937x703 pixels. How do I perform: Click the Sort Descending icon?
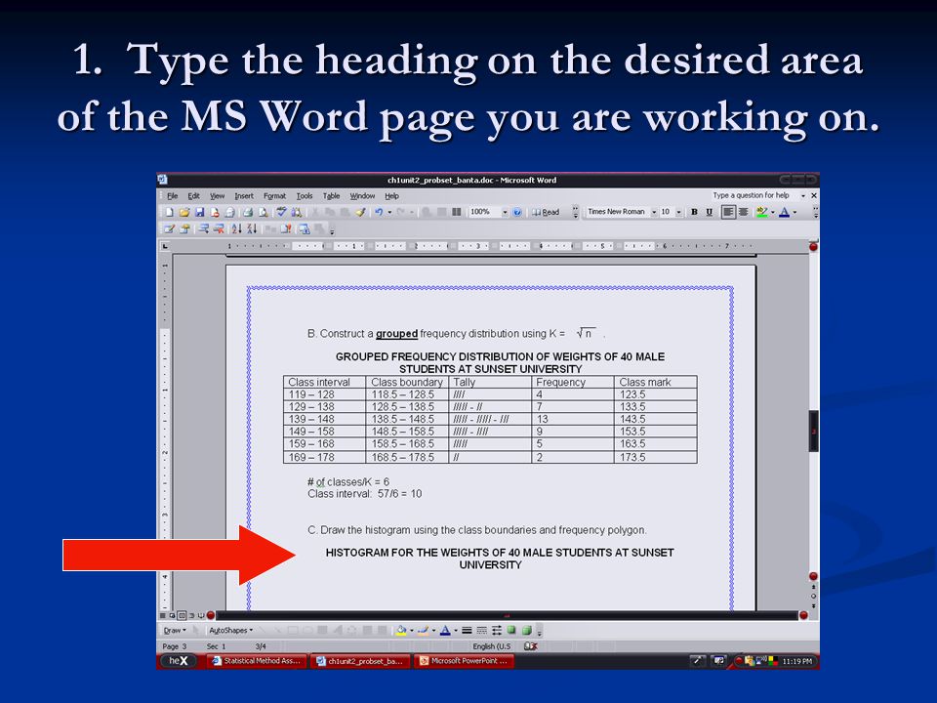point(252,228)
